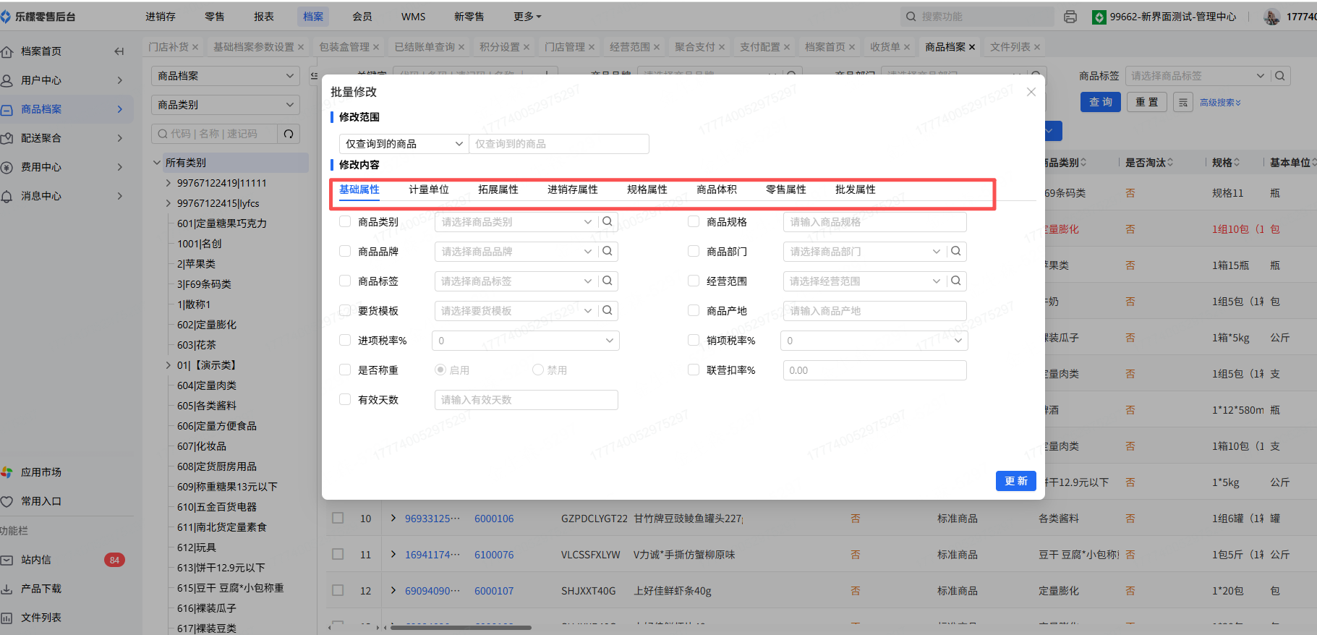The width and height of the screenshot is (1317, 635).
Task: Check the 商品规格 checkbox
Action: click(x=694, y=222)
